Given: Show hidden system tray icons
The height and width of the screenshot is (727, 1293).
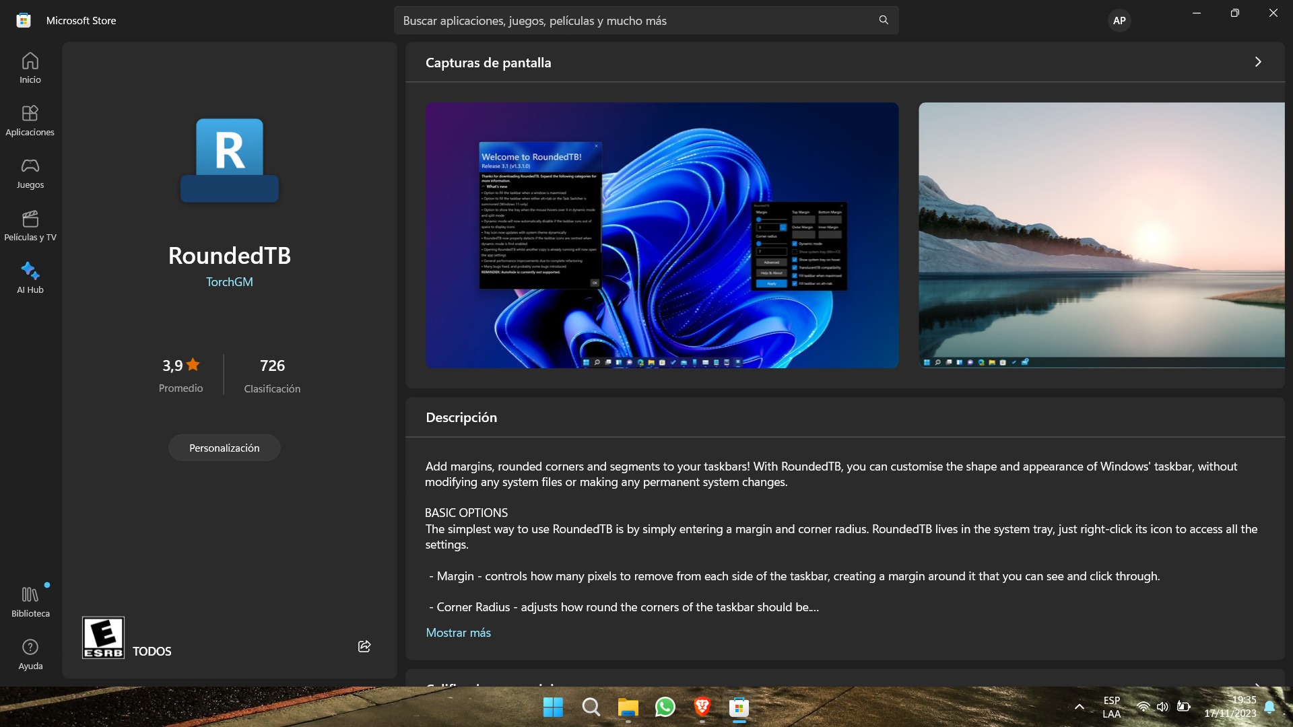Looking at the screenshot, I should click(x=1079, y=707).
